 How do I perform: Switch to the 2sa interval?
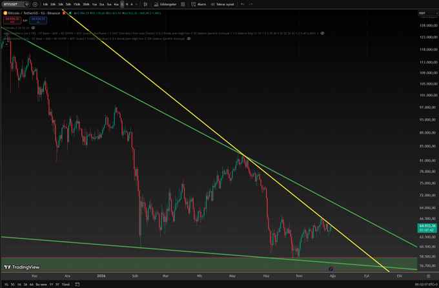tap(101, 5)
